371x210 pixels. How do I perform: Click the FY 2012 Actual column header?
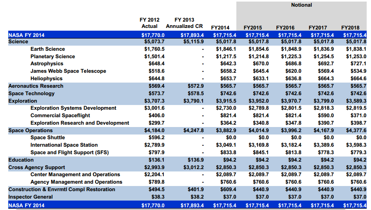click(150, 23)
